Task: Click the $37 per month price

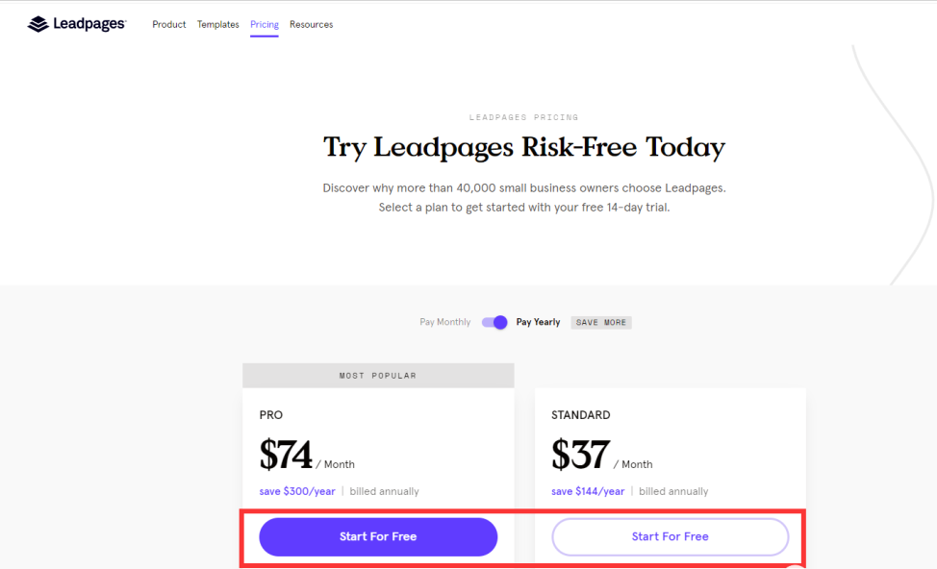Action: (579, 455)
